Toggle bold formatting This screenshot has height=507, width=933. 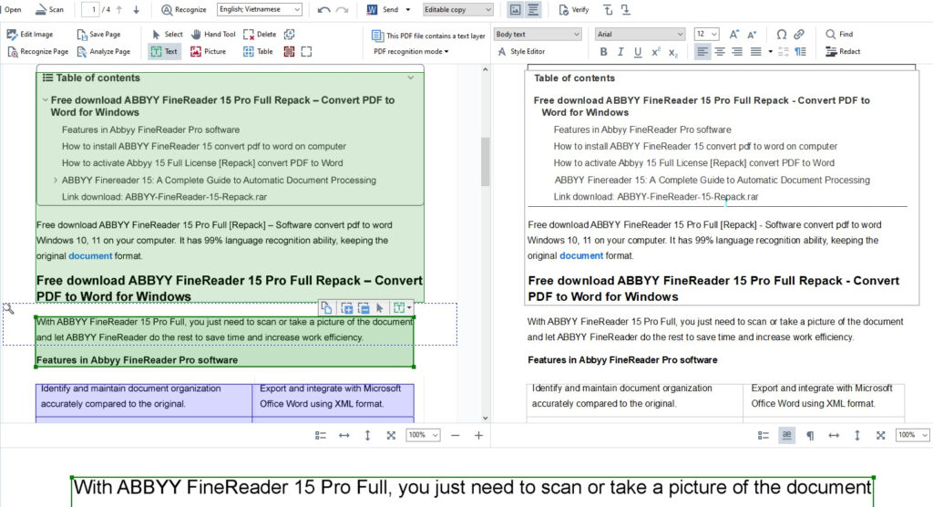click(603, 52)
